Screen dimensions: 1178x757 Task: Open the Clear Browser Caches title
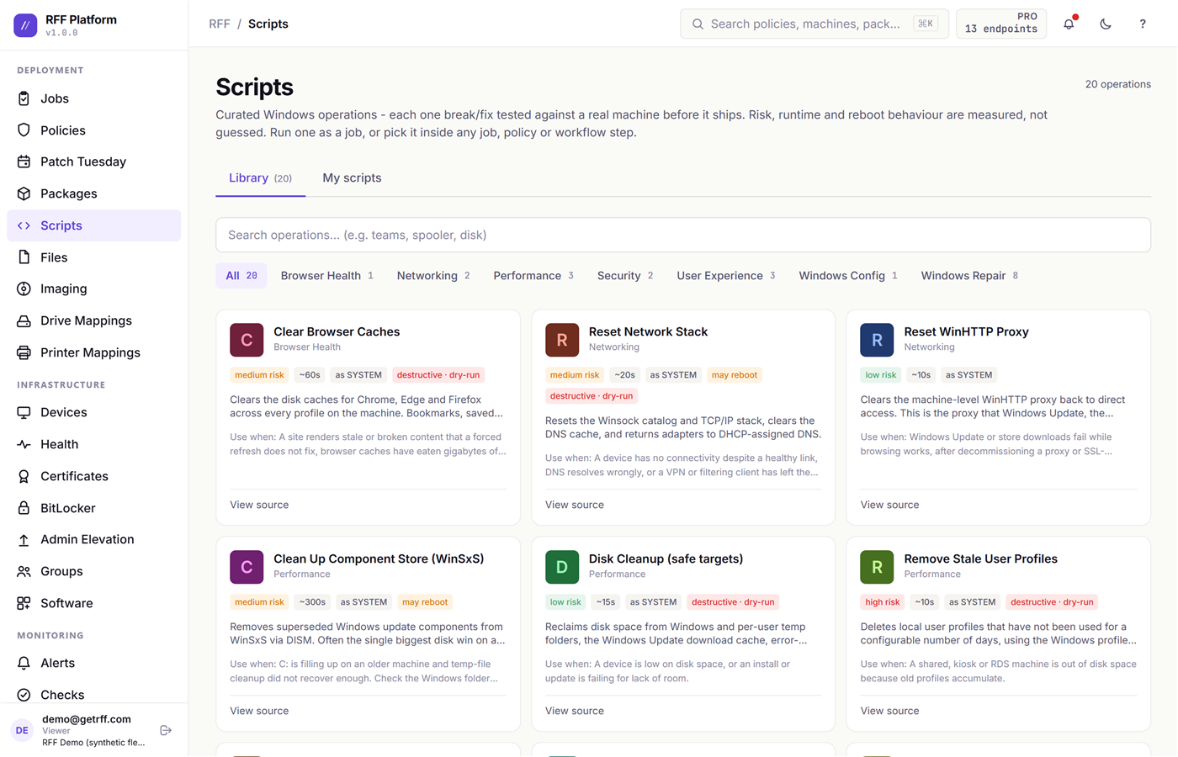click(337, 331)
